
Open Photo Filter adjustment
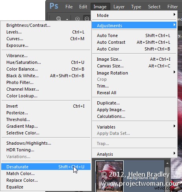pyautogui.click(x=46, y=82)
